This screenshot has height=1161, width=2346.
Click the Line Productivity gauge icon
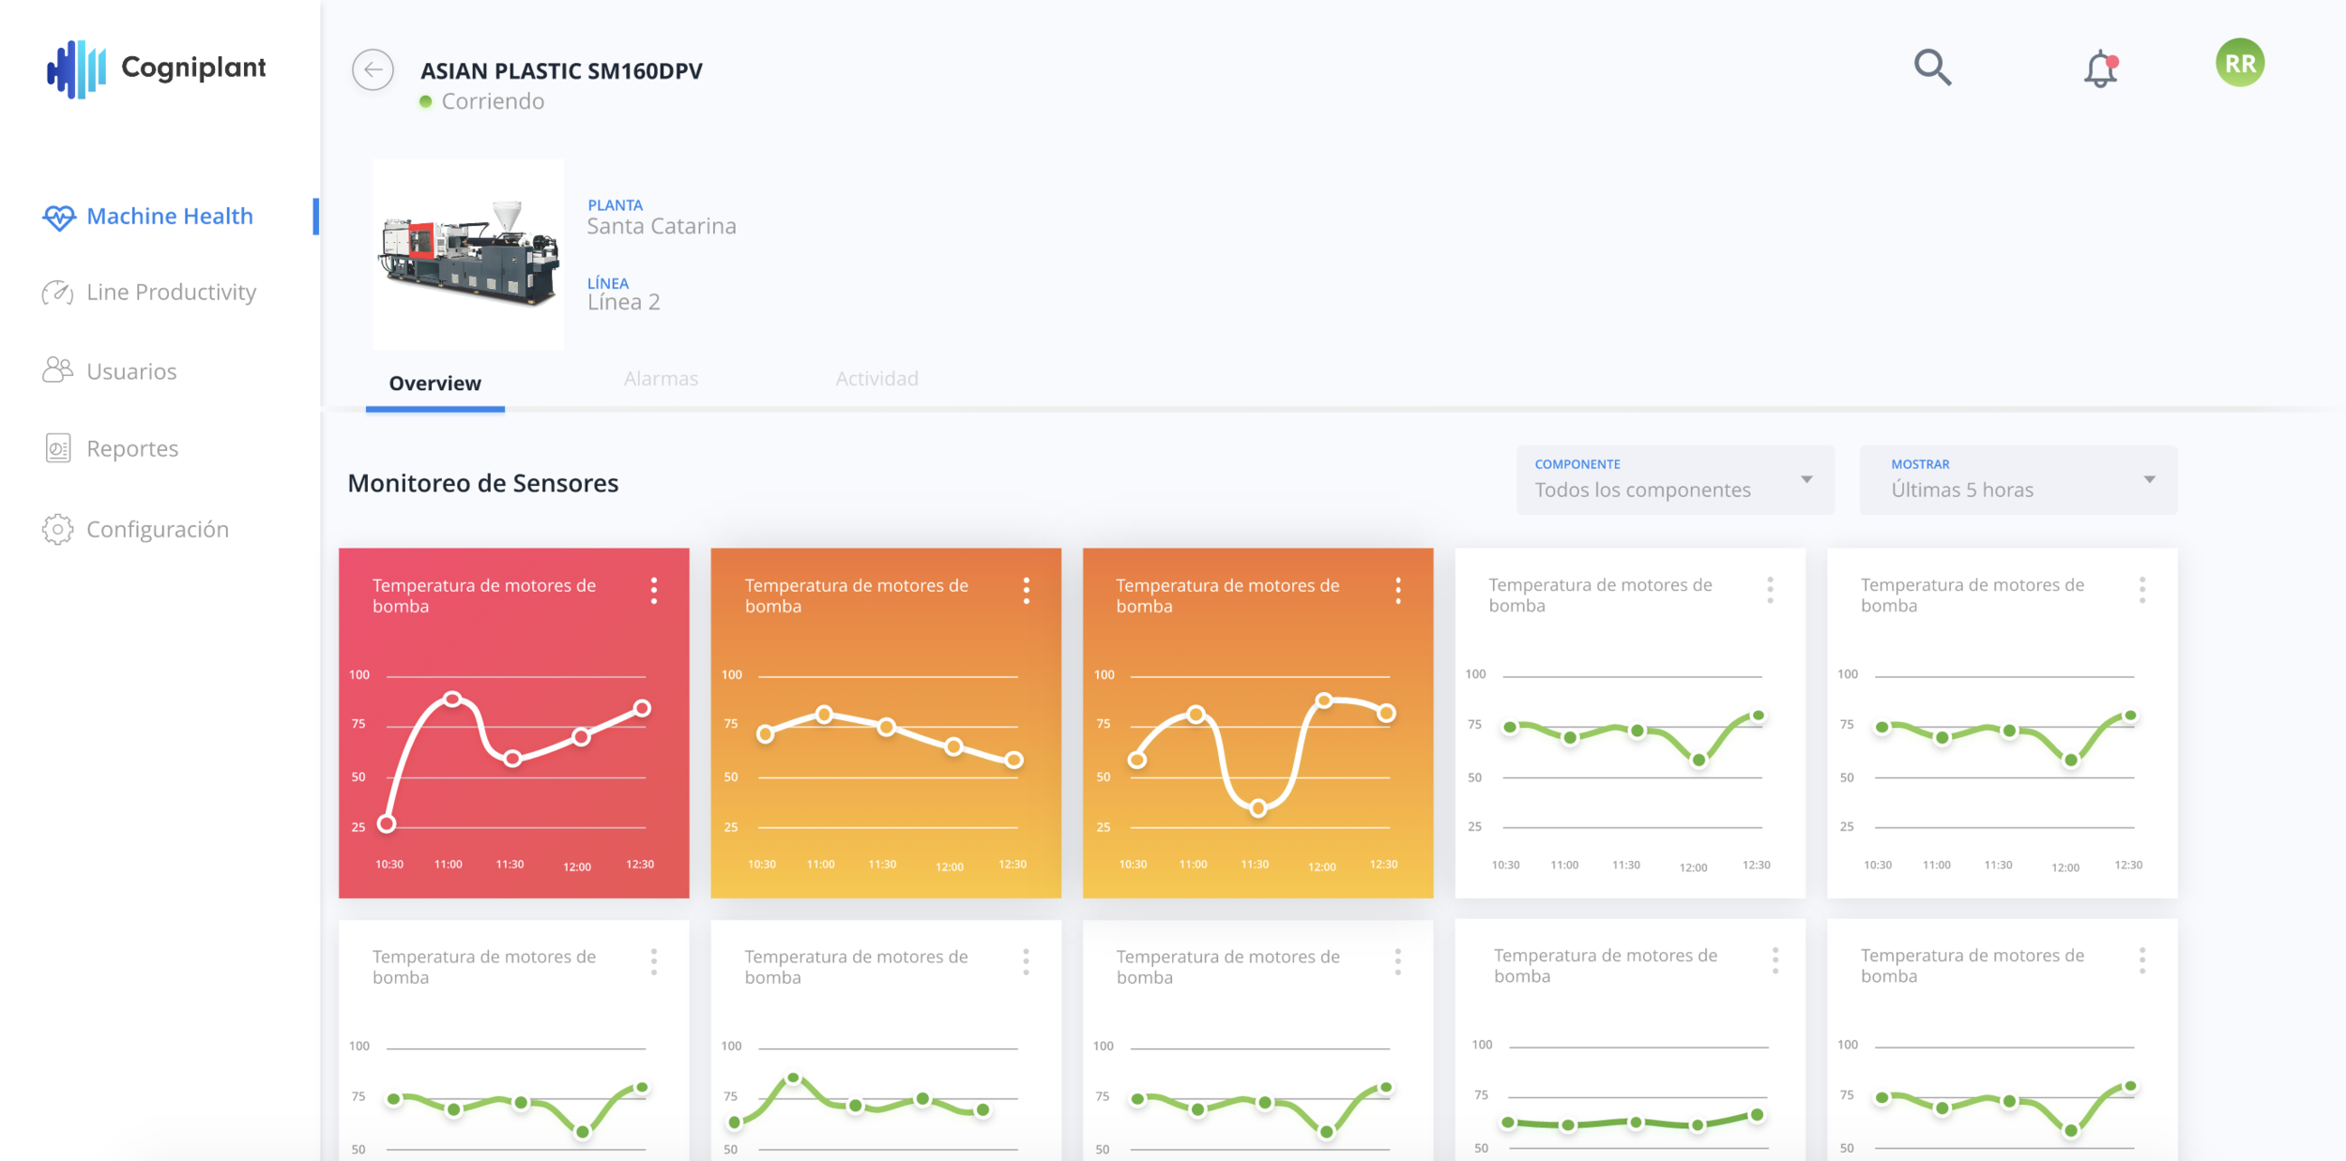(57, 293)
